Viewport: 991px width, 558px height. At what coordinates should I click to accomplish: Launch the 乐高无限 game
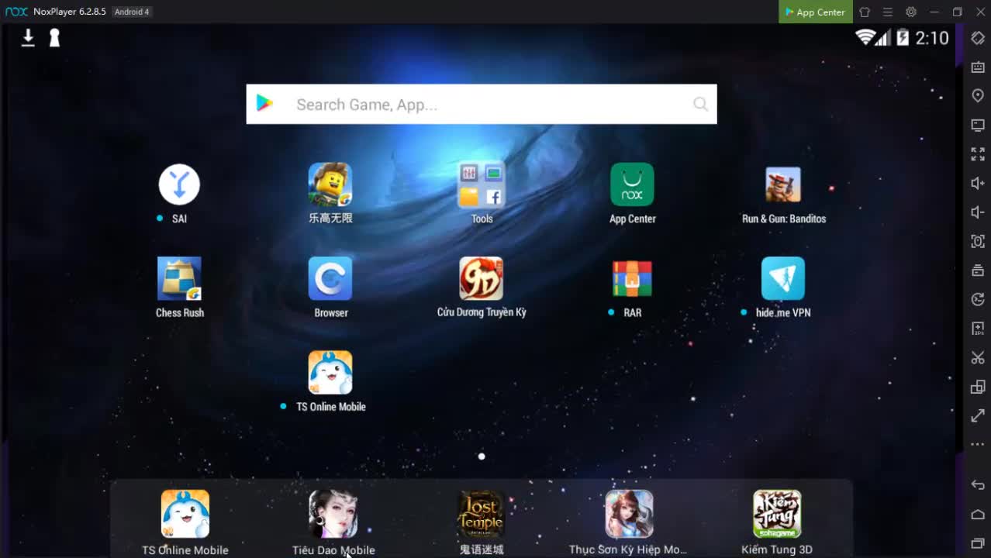coord(330,184)
